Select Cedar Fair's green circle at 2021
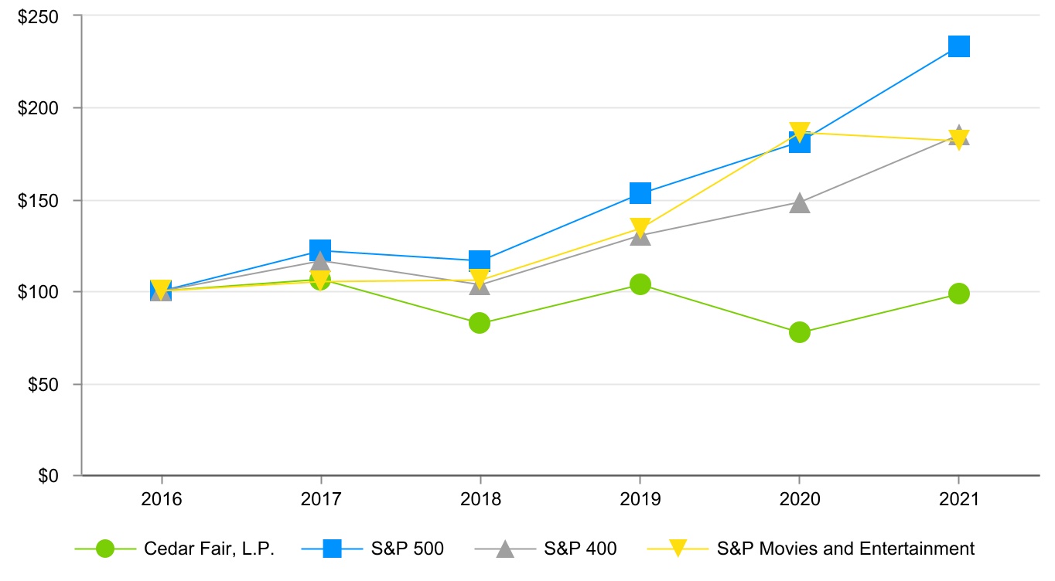The width and height of the screenshot is (1055, 581). (x=959, y=294)
